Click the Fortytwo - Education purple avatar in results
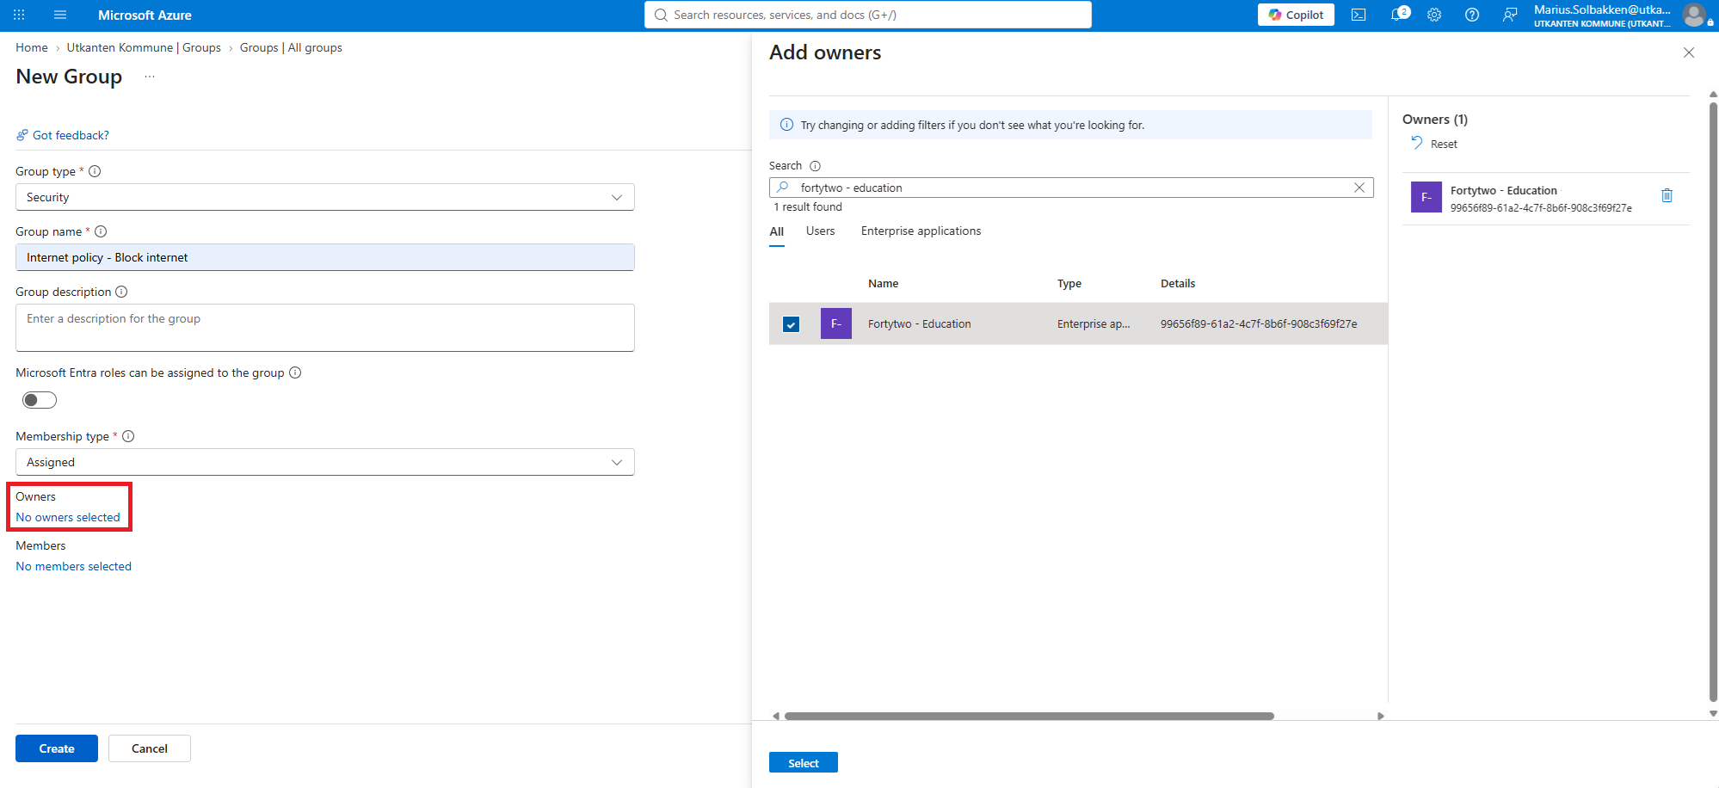Screen dimensions: 1719x788 [x=836, y=323]
